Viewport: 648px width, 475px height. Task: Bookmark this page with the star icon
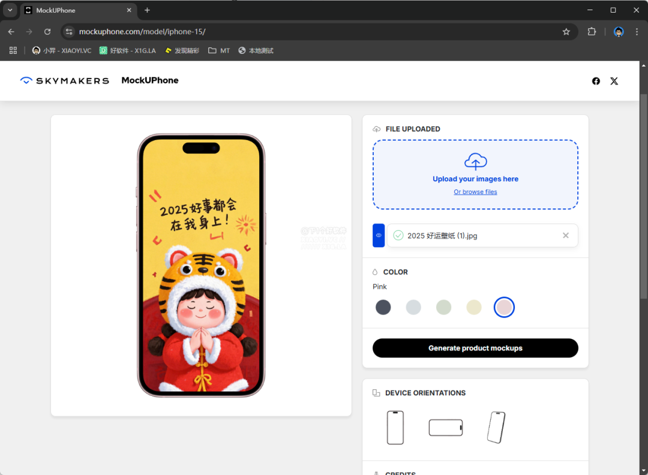566,32
